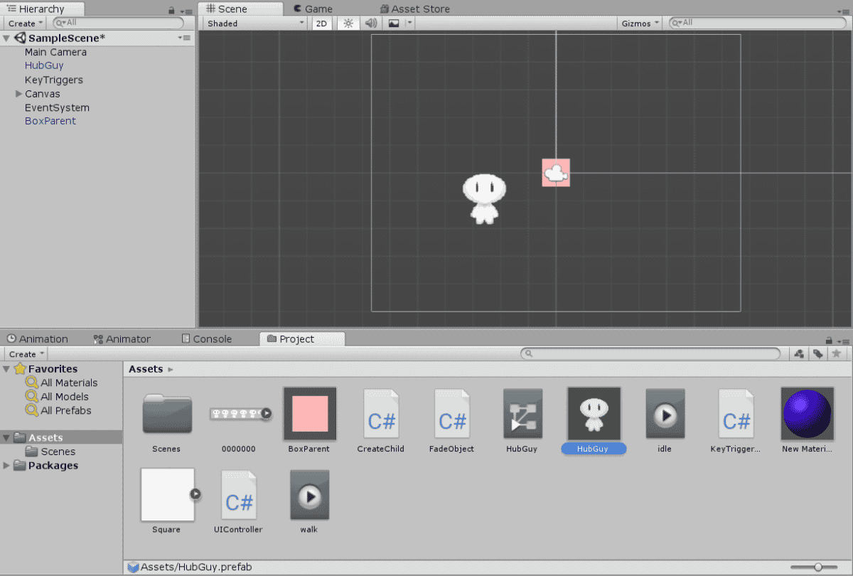Select the HubGuy animator controller asset

tap(523, 414)
